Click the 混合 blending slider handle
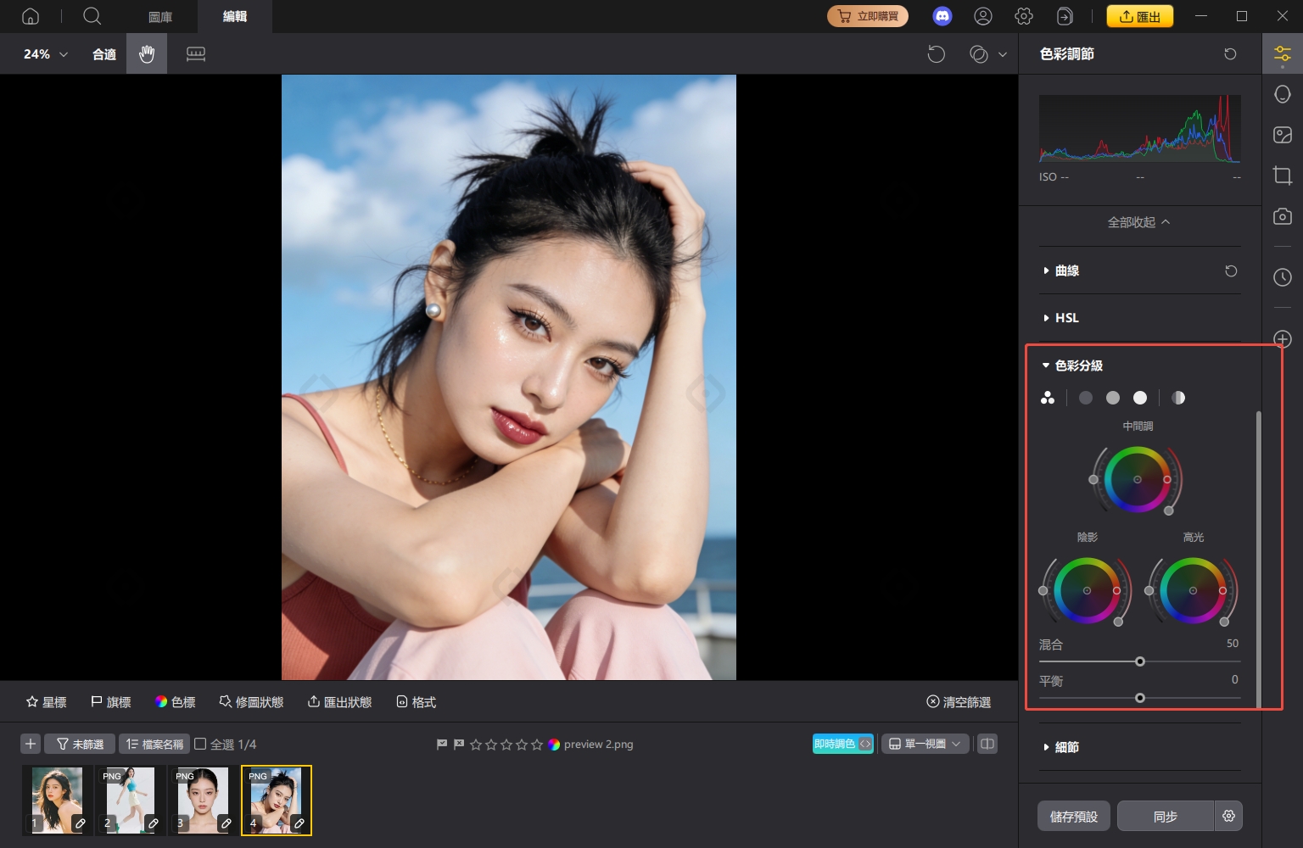Viewport: 1303px width, 848px height. click(1139, 661)
